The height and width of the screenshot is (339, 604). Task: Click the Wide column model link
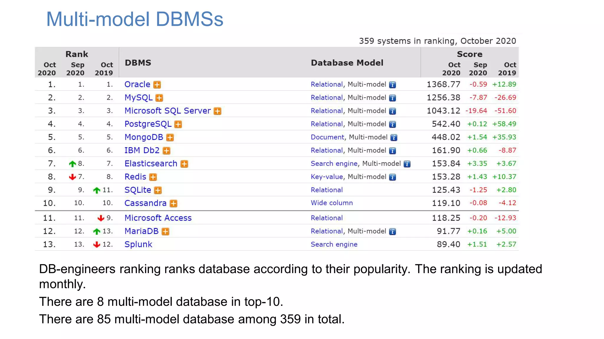331,203
